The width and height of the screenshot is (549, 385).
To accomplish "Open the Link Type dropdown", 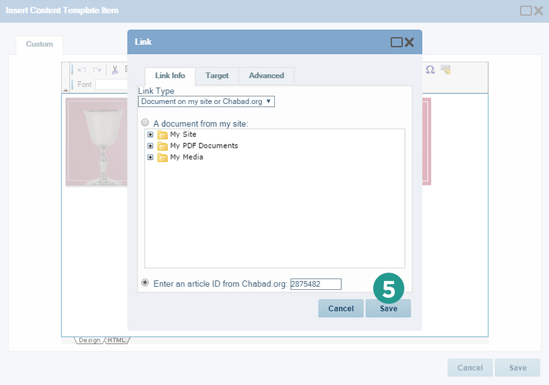I will [x=206, y=101].
